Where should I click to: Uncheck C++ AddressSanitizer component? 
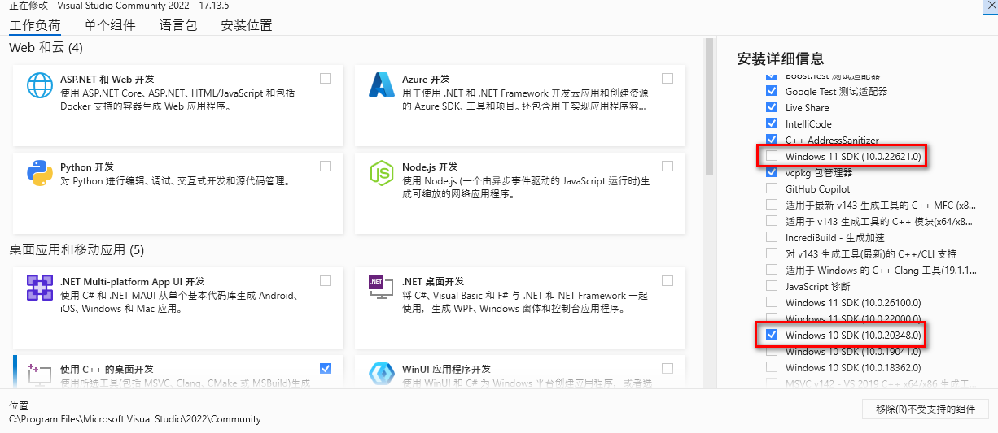(x=772, y=140)
